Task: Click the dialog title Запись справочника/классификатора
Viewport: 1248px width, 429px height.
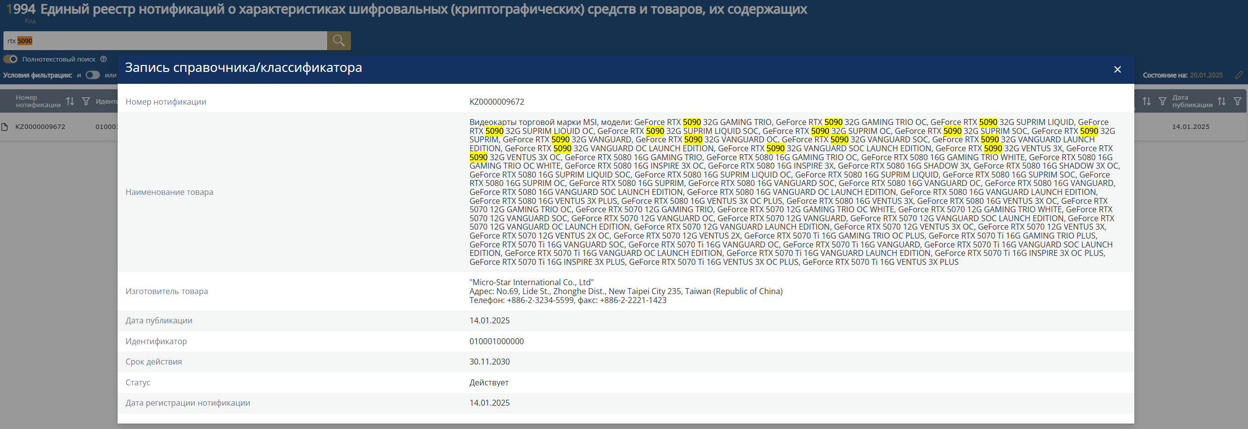Action: [x=243, y=67]
